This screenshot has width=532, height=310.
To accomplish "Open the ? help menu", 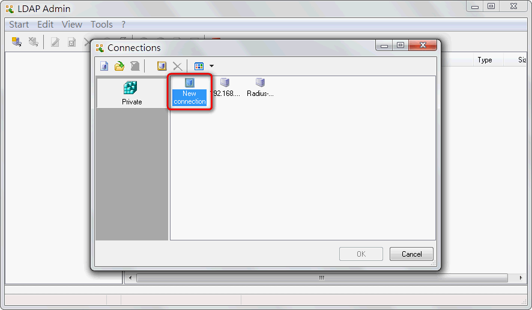I will pyautogui.click(x=124, y=25).
